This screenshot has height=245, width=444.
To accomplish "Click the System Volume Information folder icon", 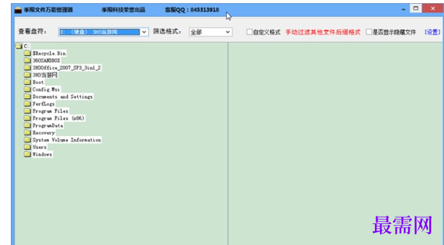I will point(27,140).
